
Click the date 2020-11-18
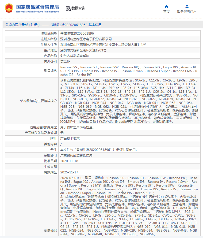(x=69, y=161)
